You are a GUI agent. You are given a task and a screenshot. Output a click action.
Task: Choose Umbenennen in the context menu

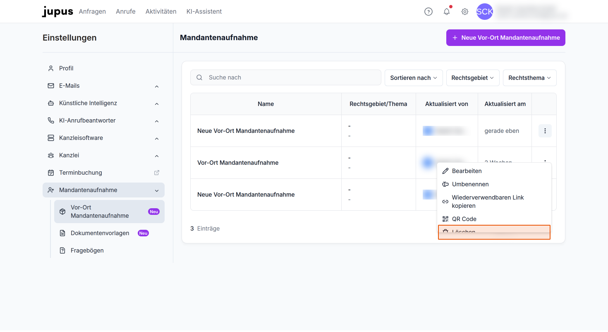pyautogui.click(x=494, y=184)
